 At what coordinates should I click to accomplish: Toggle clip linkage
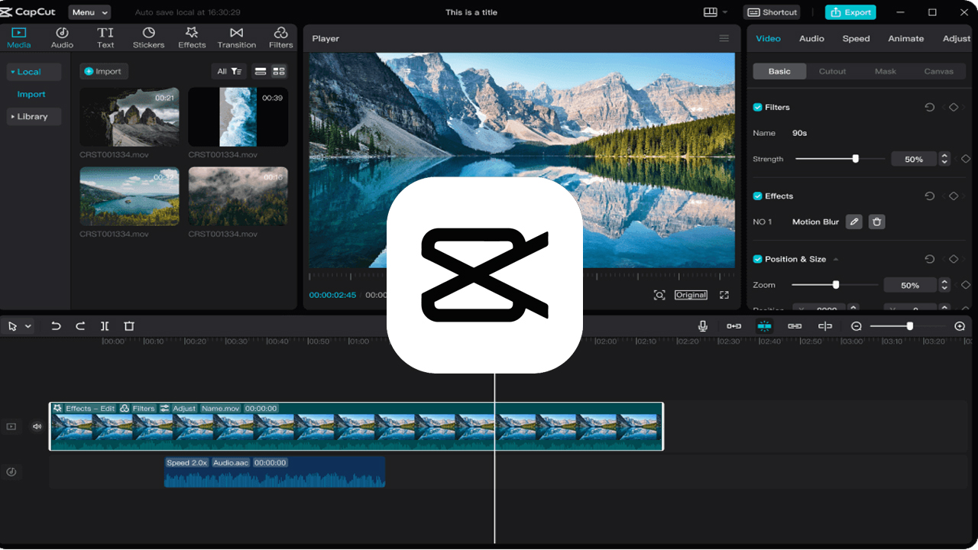[x=795, y=326]
